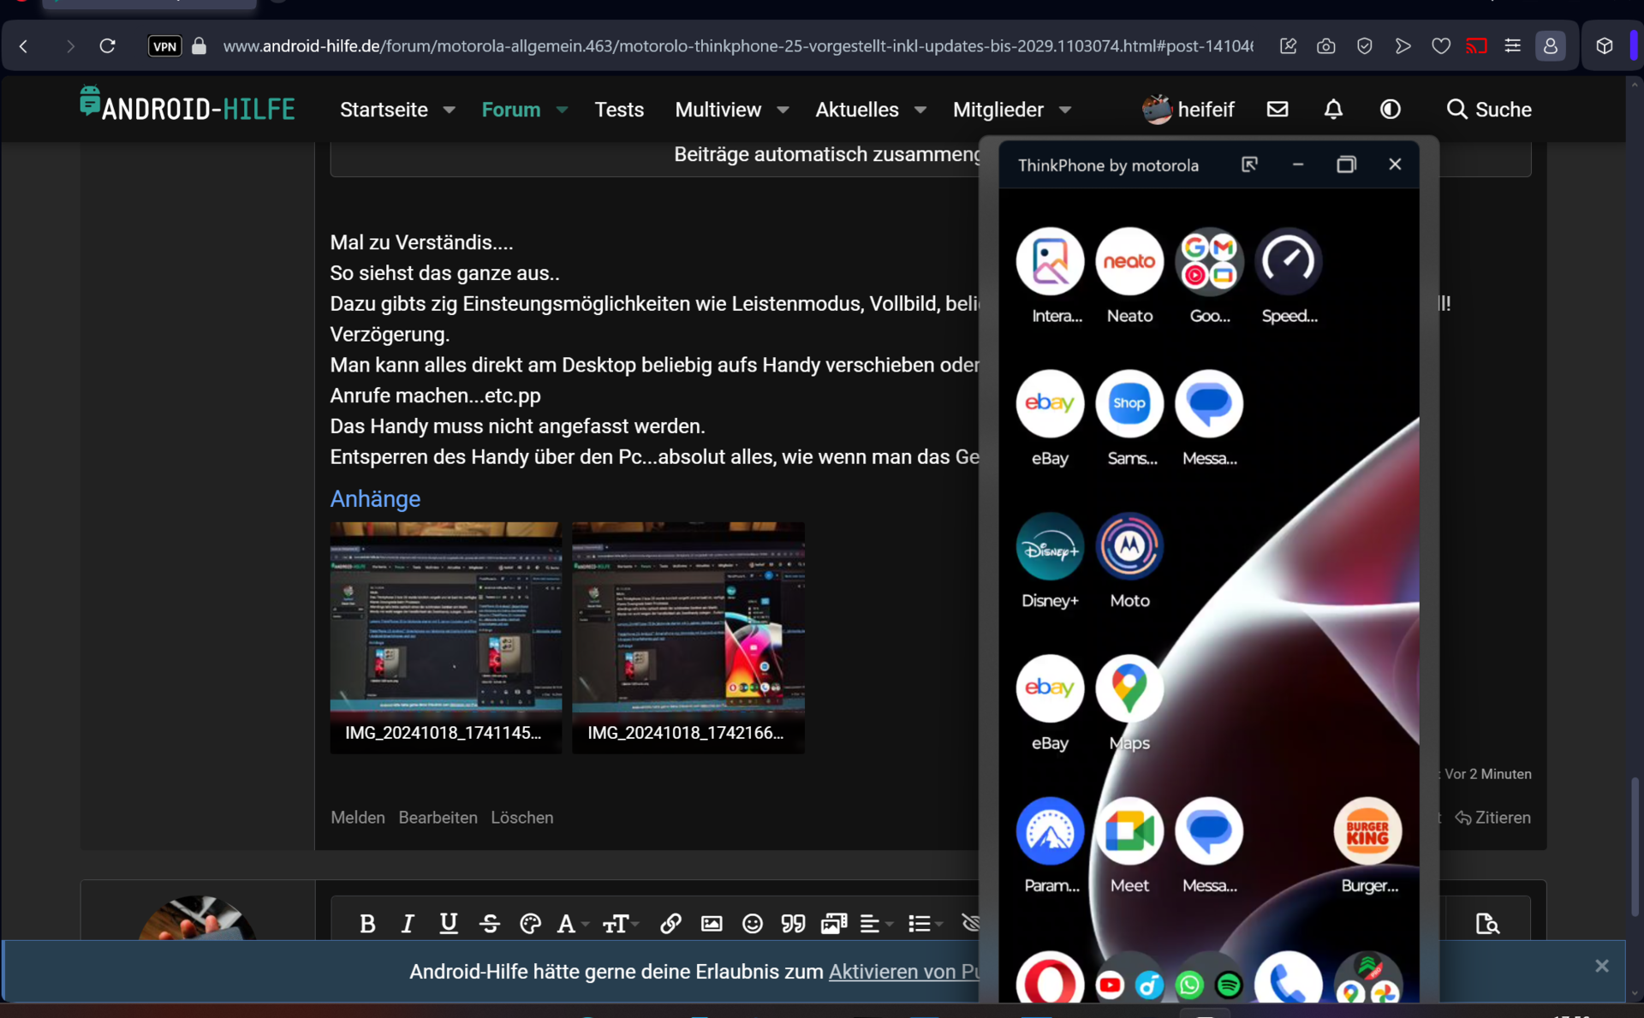The image size is (1644, 1018).
Task: Toggle italic formatting in editor
Action: (408, 923)
